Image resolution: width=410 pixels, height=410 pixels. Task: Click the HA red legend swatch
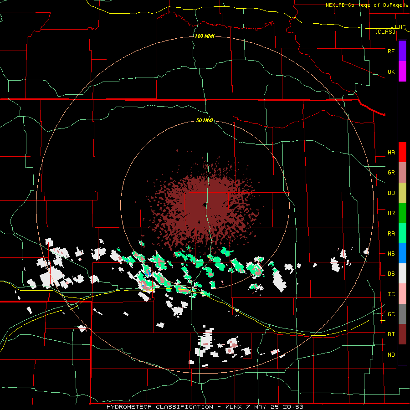point(402,152)
